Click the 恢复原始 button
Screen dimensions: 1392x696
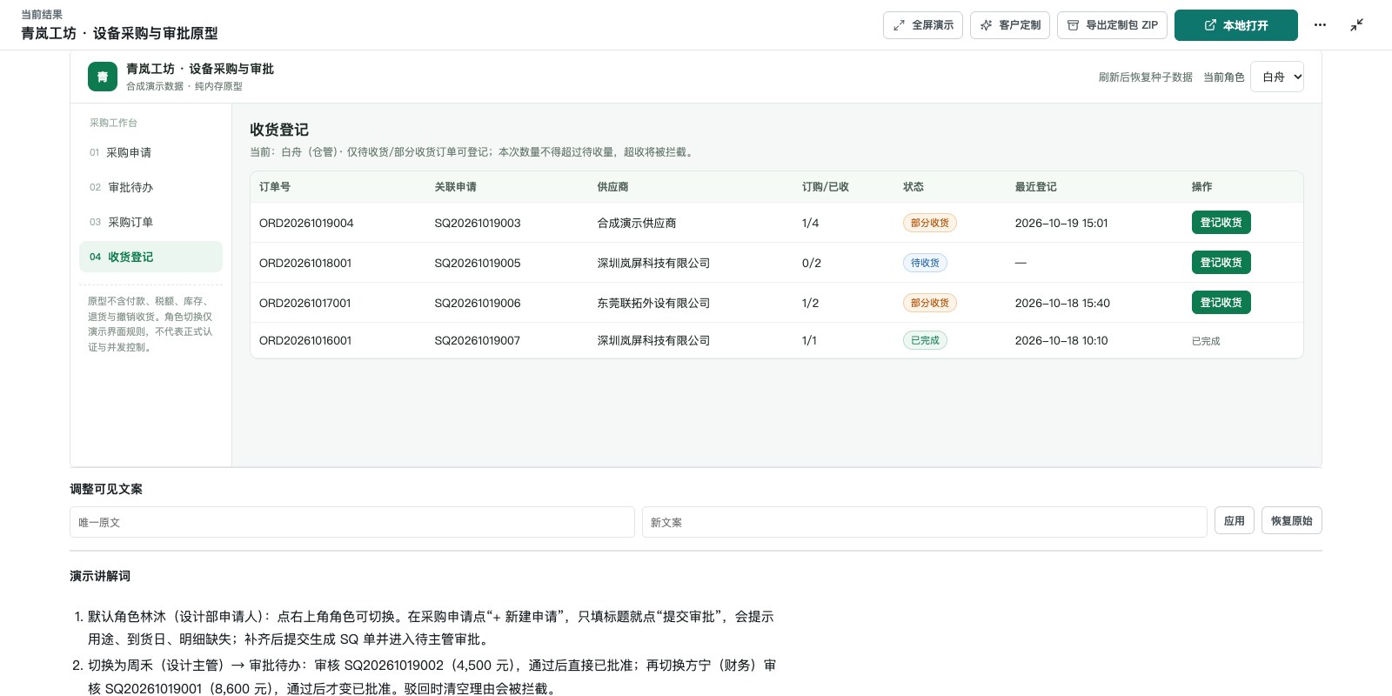tap(1291, 520)
